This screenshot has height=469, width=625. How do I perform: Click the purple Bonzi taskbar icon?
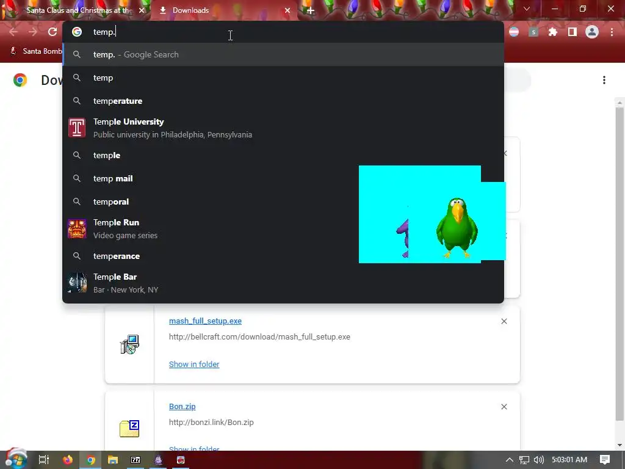tap(158, 460)
